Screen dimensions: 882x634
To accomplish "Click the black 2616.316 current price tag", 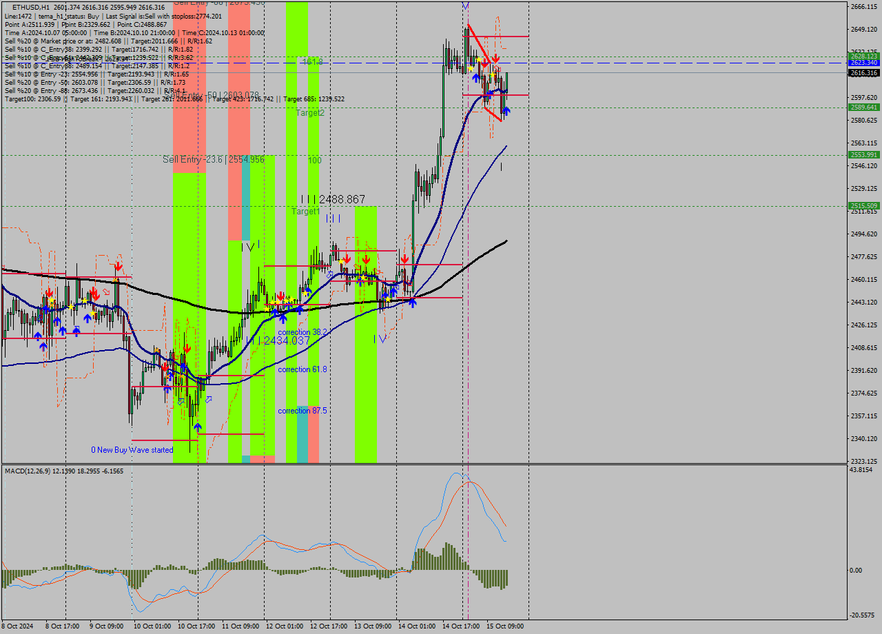I will tap(863, 72).
